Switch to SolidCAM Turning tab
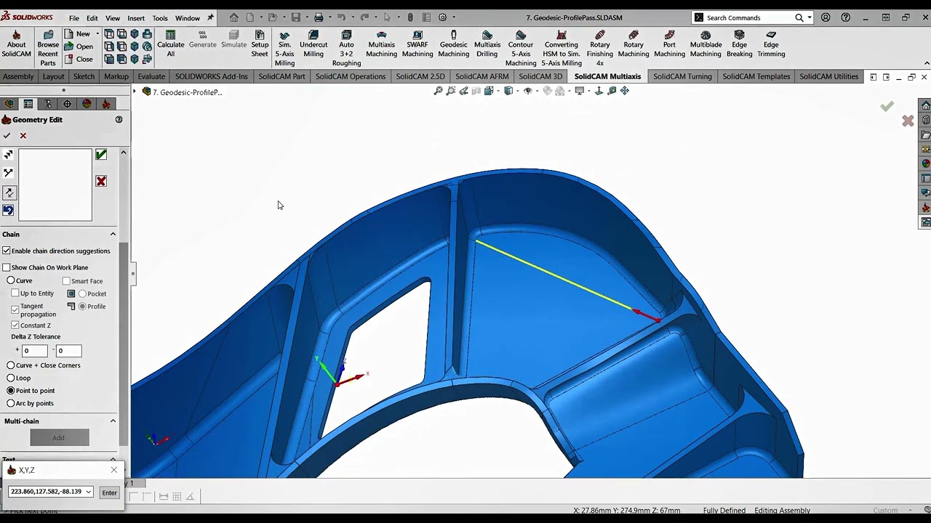 [682, 76]
